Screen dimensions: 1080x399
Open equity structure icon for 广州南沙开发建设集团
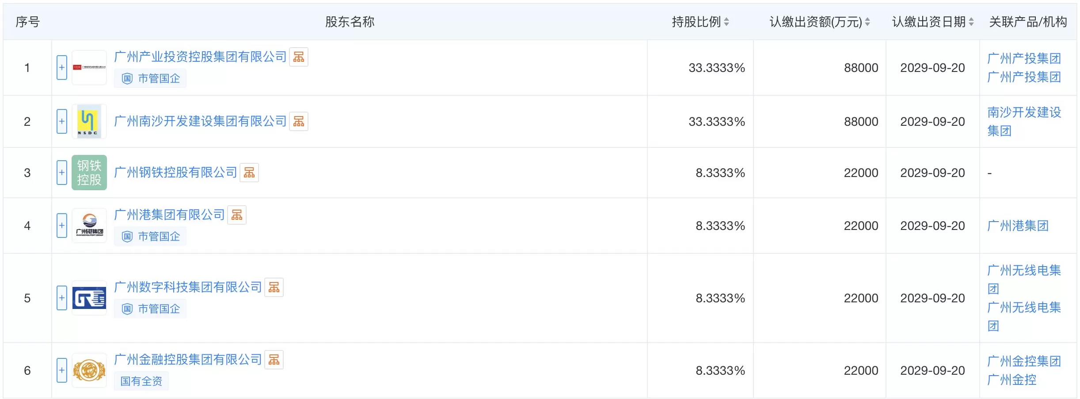(x=300, y=121)
